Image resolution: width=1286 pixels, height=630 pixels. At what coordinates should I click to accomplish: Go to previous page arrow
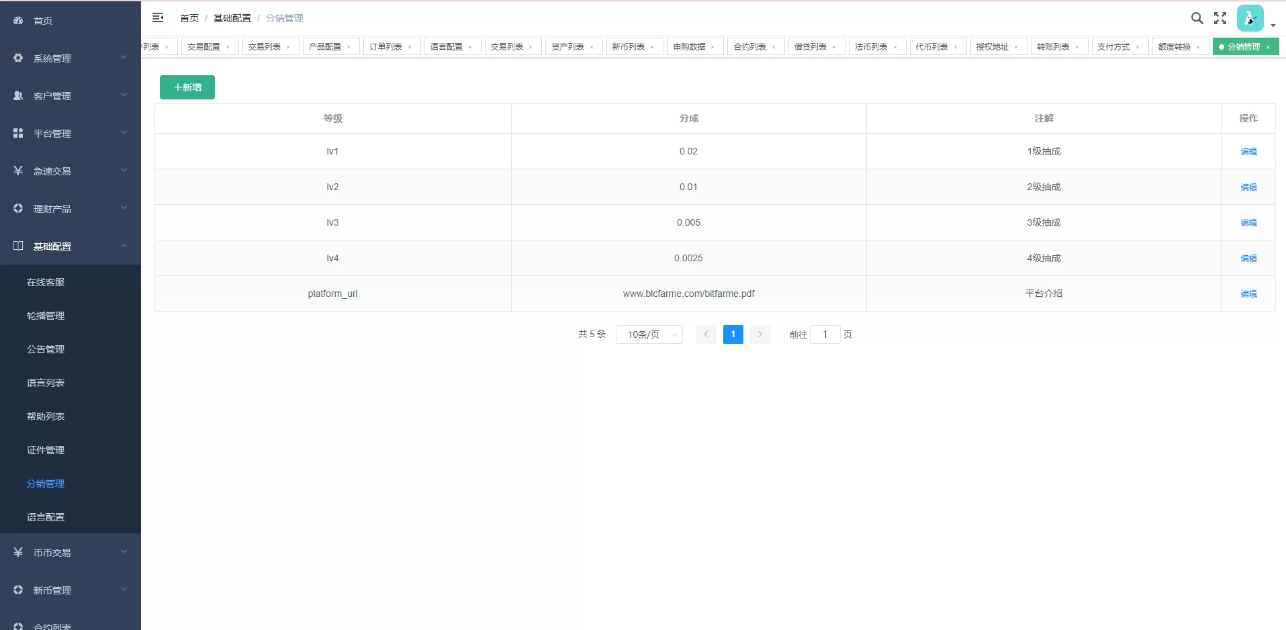point(706,334)
